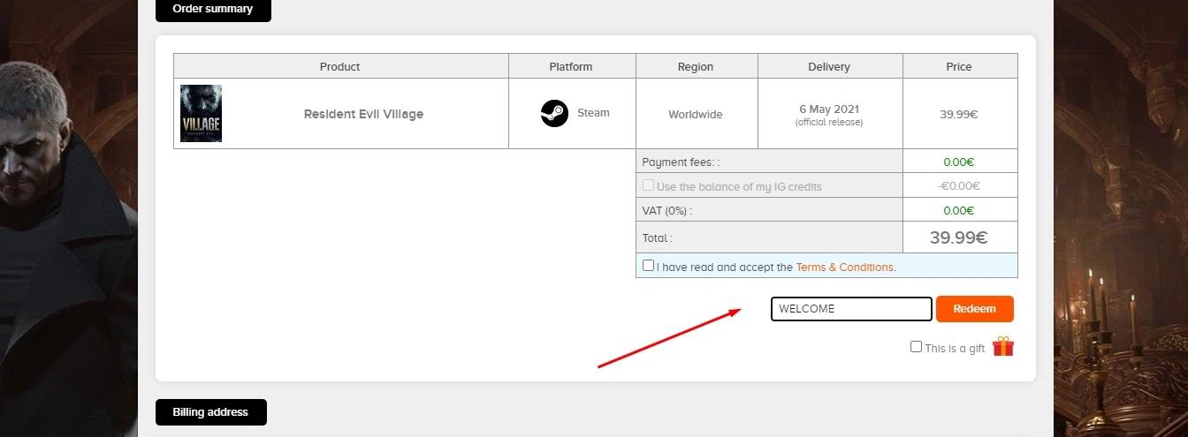Click the red gift box icon

point(1002,347)
